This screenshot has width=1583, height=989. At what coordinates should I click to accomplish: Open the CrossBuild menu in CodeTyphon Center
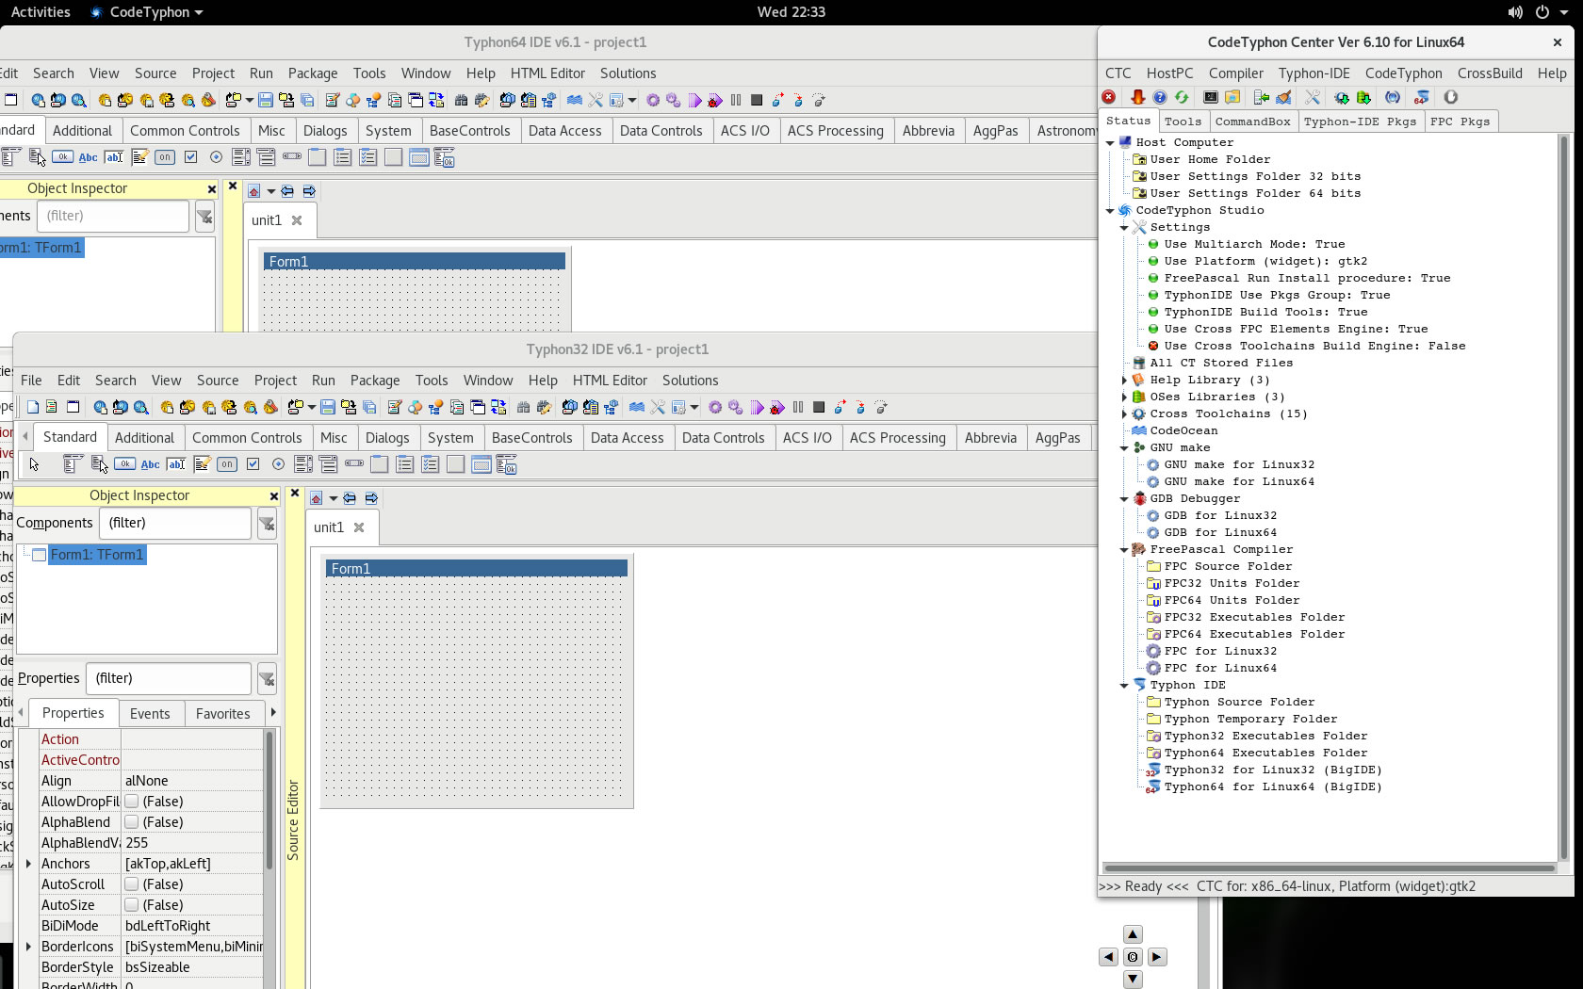[x=1490, y=73]
